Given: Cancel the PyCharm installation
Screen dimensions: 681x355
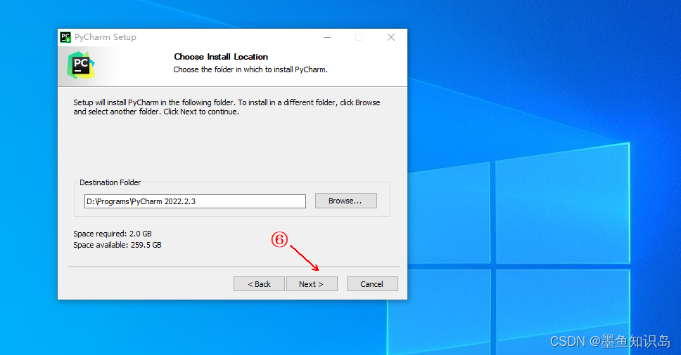Looking at the screenshot, I should pos(372,284).
